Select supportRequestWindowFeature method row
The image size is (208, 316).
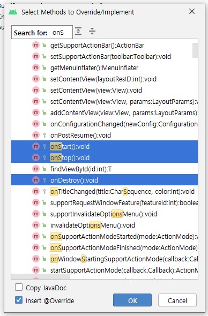(x=105, y=202)
